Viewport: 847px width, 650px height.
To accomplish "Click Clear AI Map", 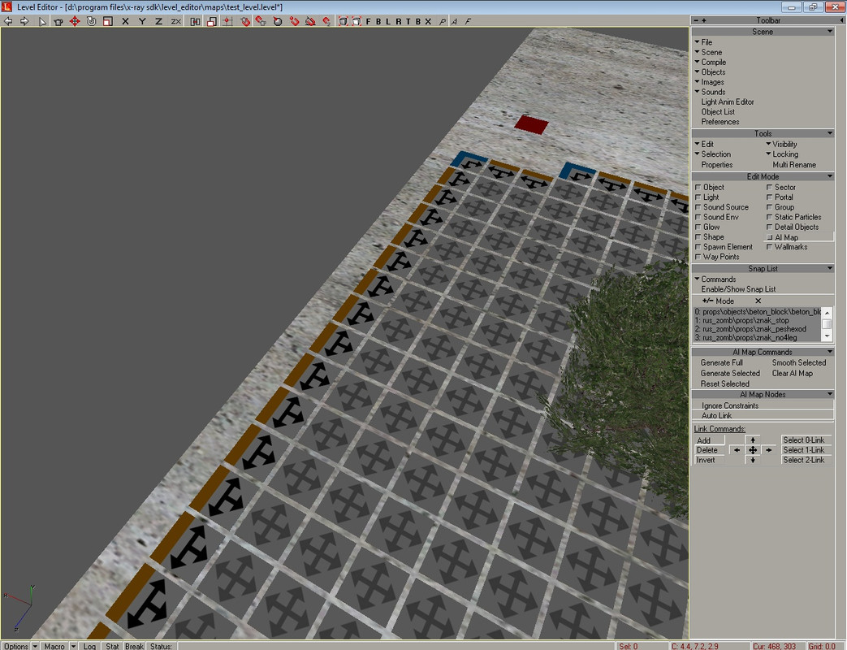I will 793,374.
